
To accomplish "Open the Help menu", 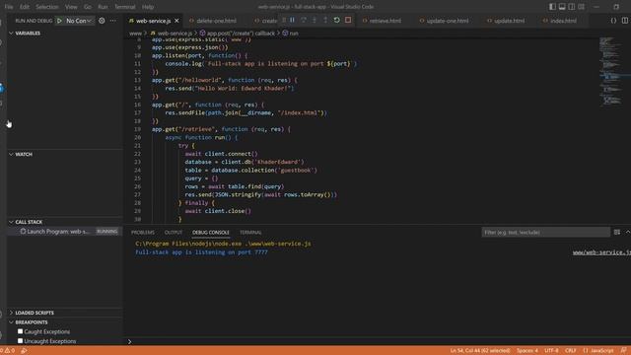I will tap(148, 7).
